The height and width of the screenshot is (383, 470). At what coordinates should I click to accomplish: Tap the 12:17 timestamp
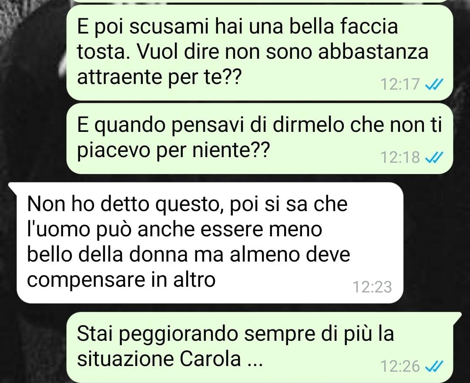point(400,84)
